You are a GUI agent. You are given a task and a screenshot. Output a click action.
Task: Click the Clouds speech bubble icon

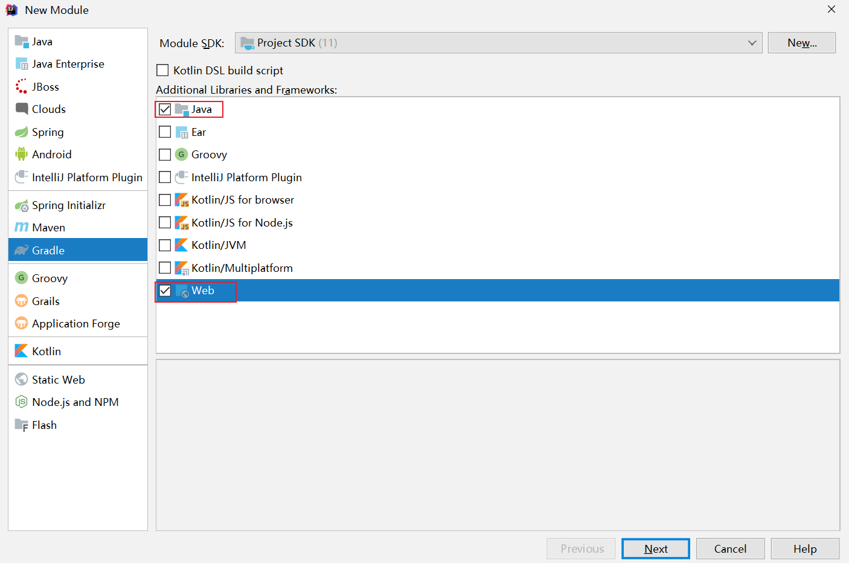(22, 109)
